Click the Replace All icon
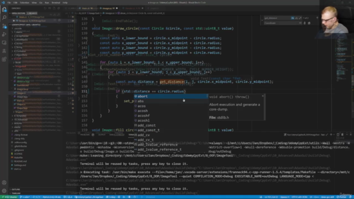 [x=309, y=23]
